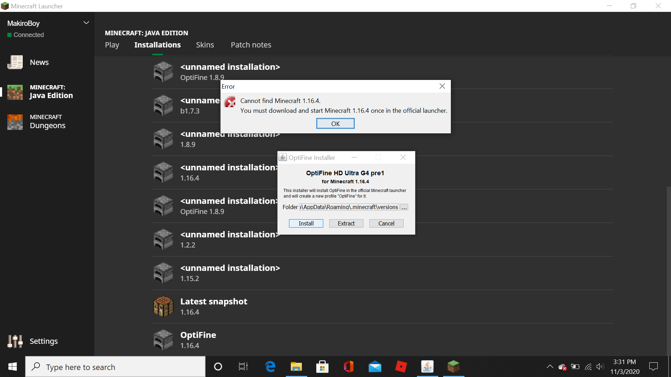
Task: Click the folder browse ellipsis button
Action: [404, 207]
